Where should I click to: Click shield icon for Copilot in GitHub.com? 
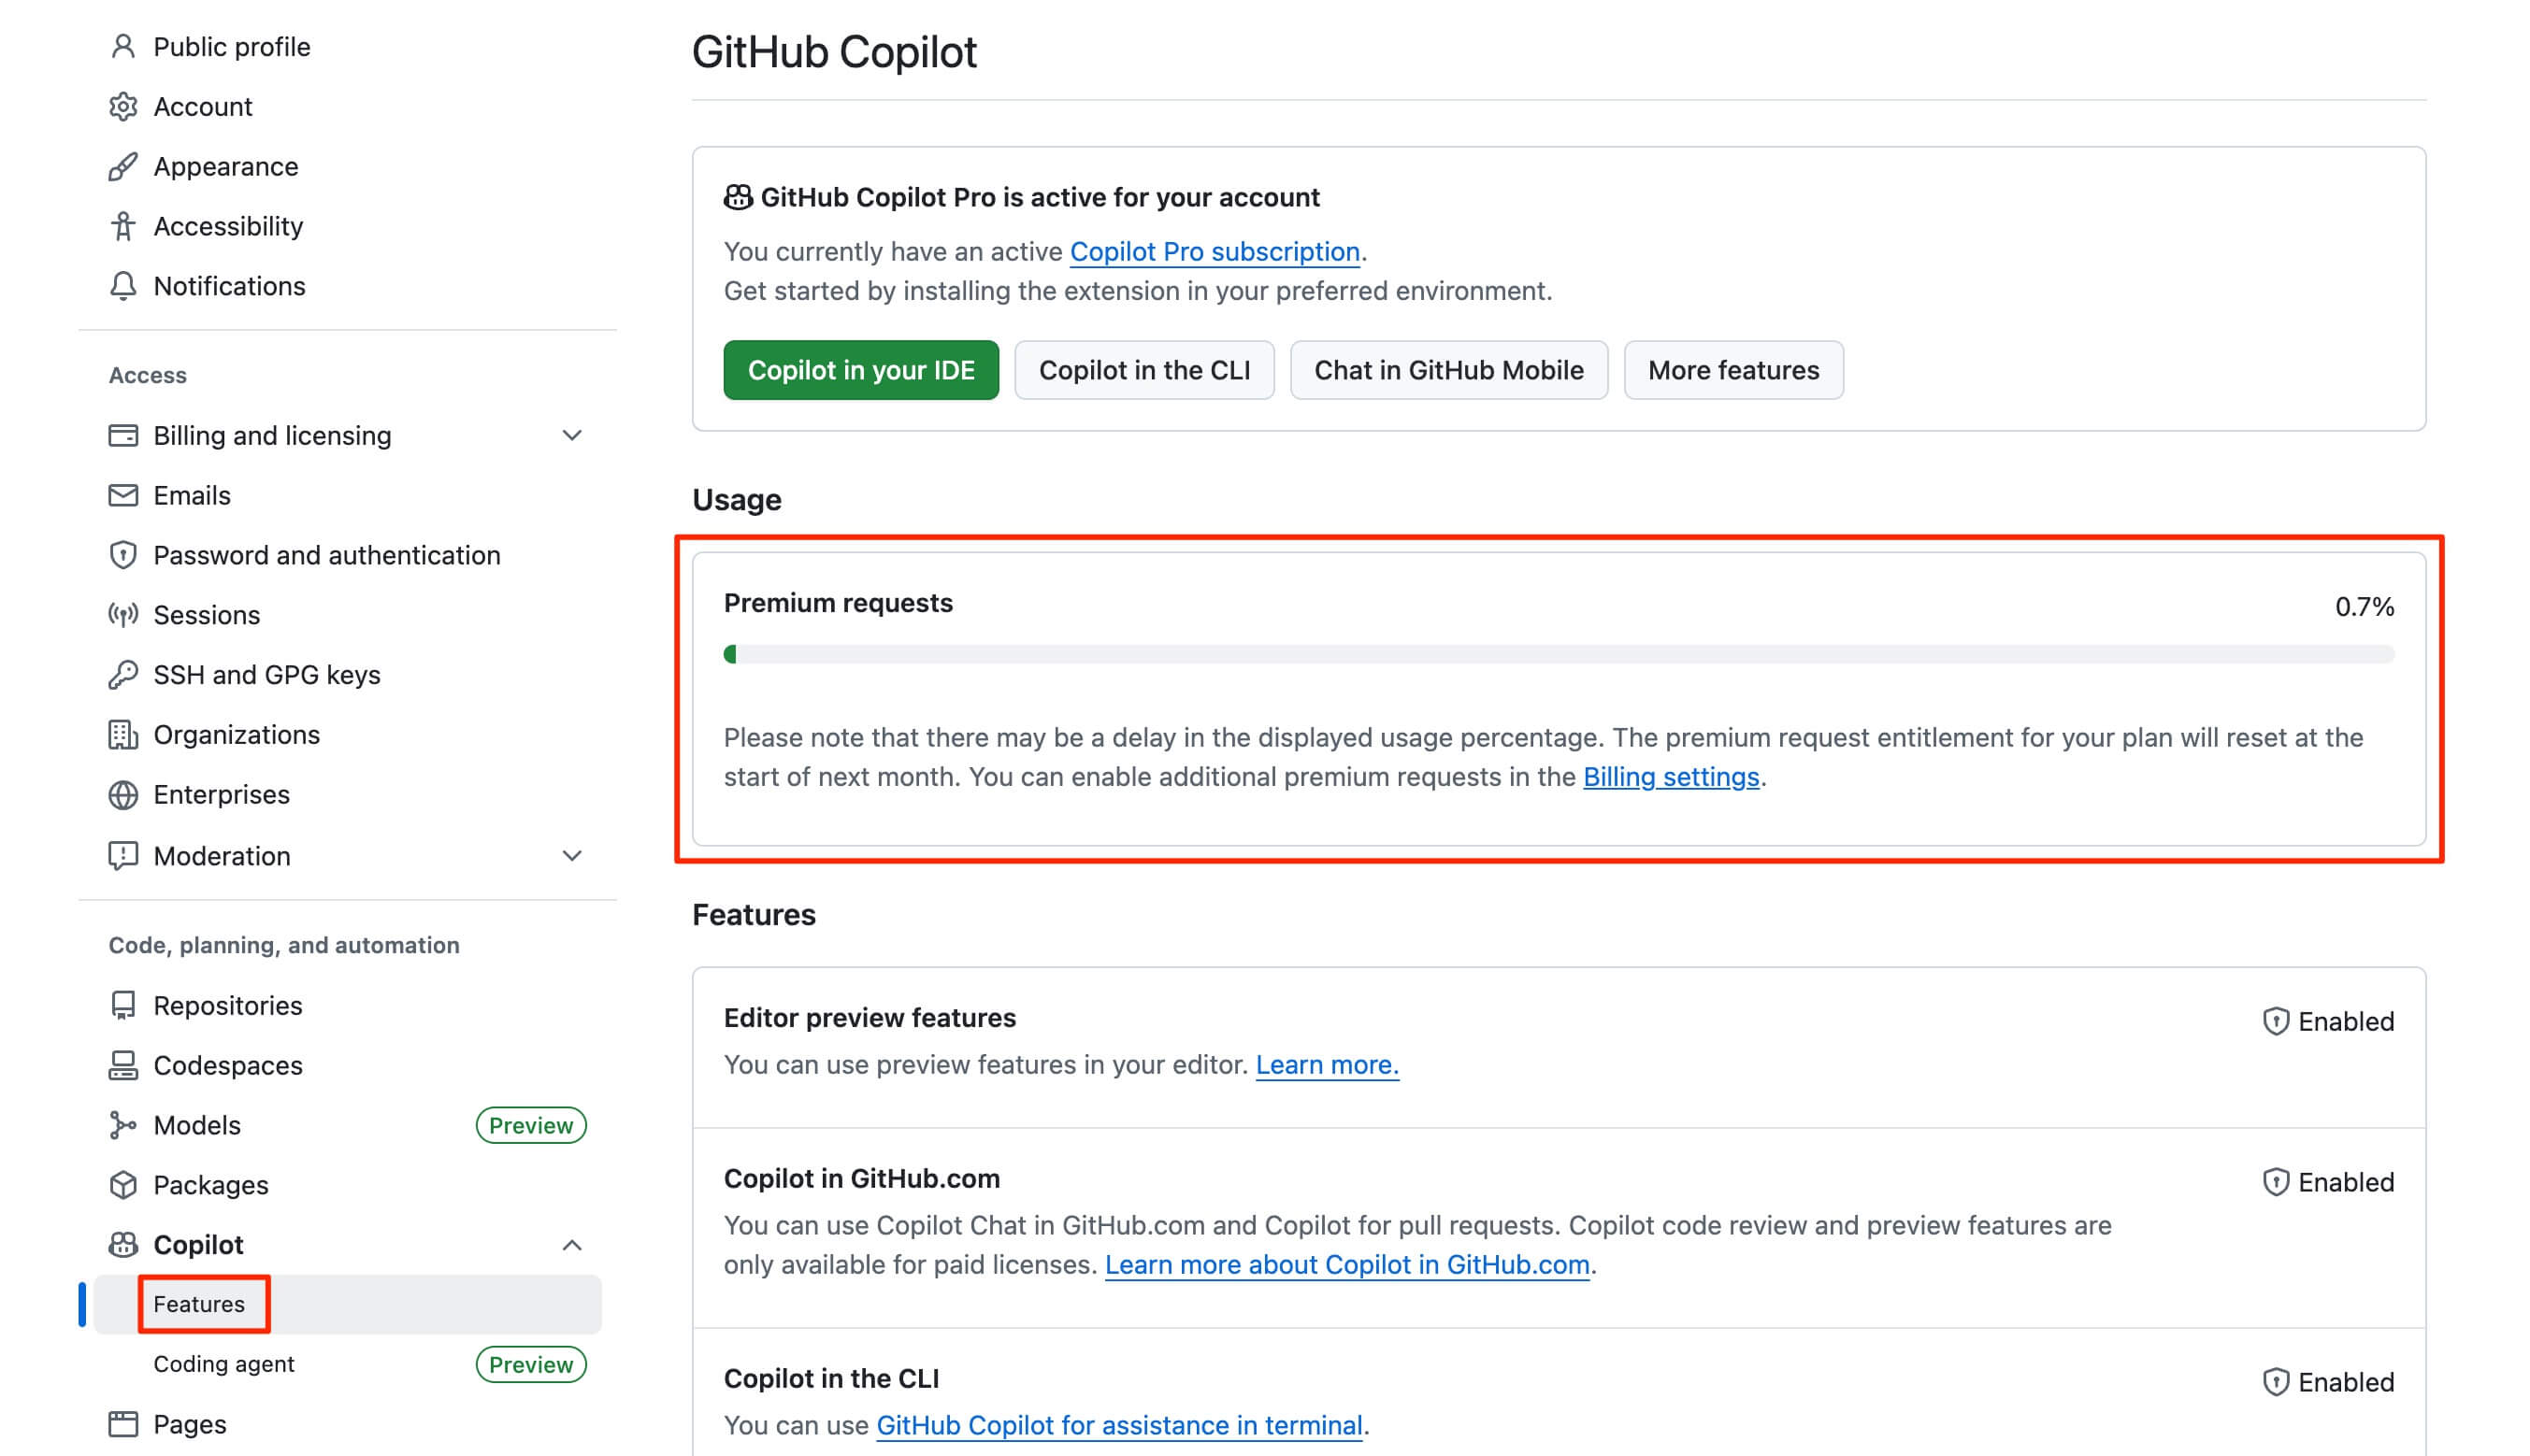2276,1183
